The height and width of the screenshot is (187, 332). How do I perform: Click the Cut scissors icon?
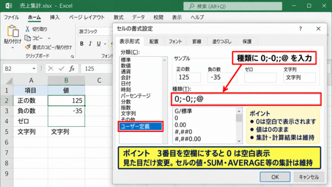27,29
